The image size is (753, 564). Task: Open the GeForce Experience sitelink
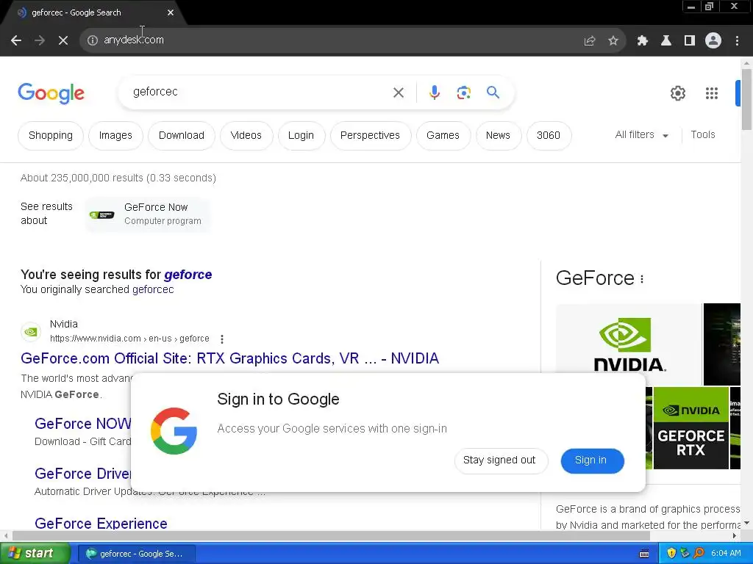[x=101, y=523]
